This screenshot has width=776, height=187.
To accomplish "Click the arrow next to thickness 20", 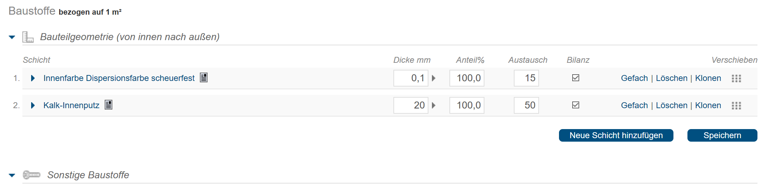I will coord(434,105).
